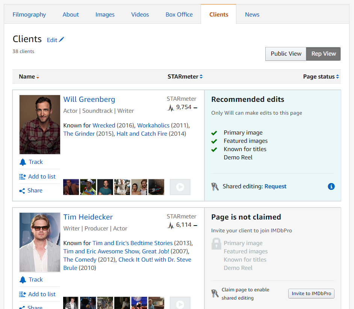Open the Tim Heidecker name link

tap(88, 217)
